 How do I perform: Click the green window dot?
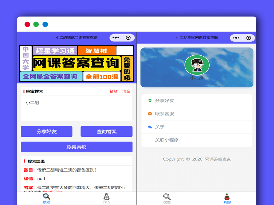point(36,24)
